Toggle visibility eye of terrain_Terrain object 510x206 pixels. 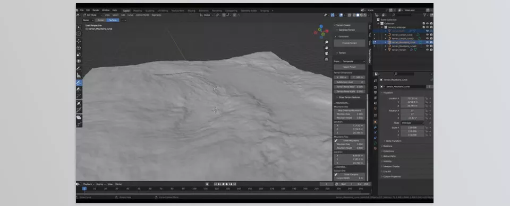427,50
